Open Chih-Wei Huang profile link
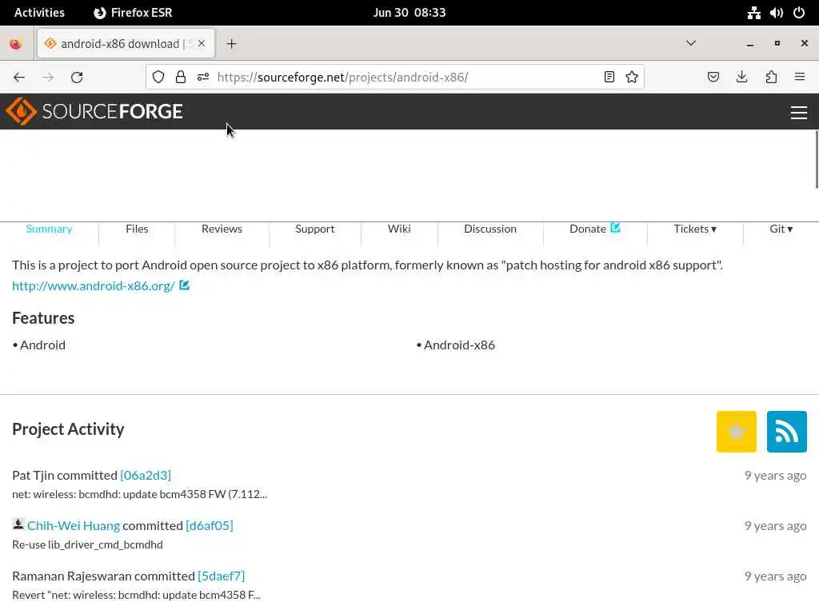Image resolution: width=819 pixels, height=614 pixels. 73,525
